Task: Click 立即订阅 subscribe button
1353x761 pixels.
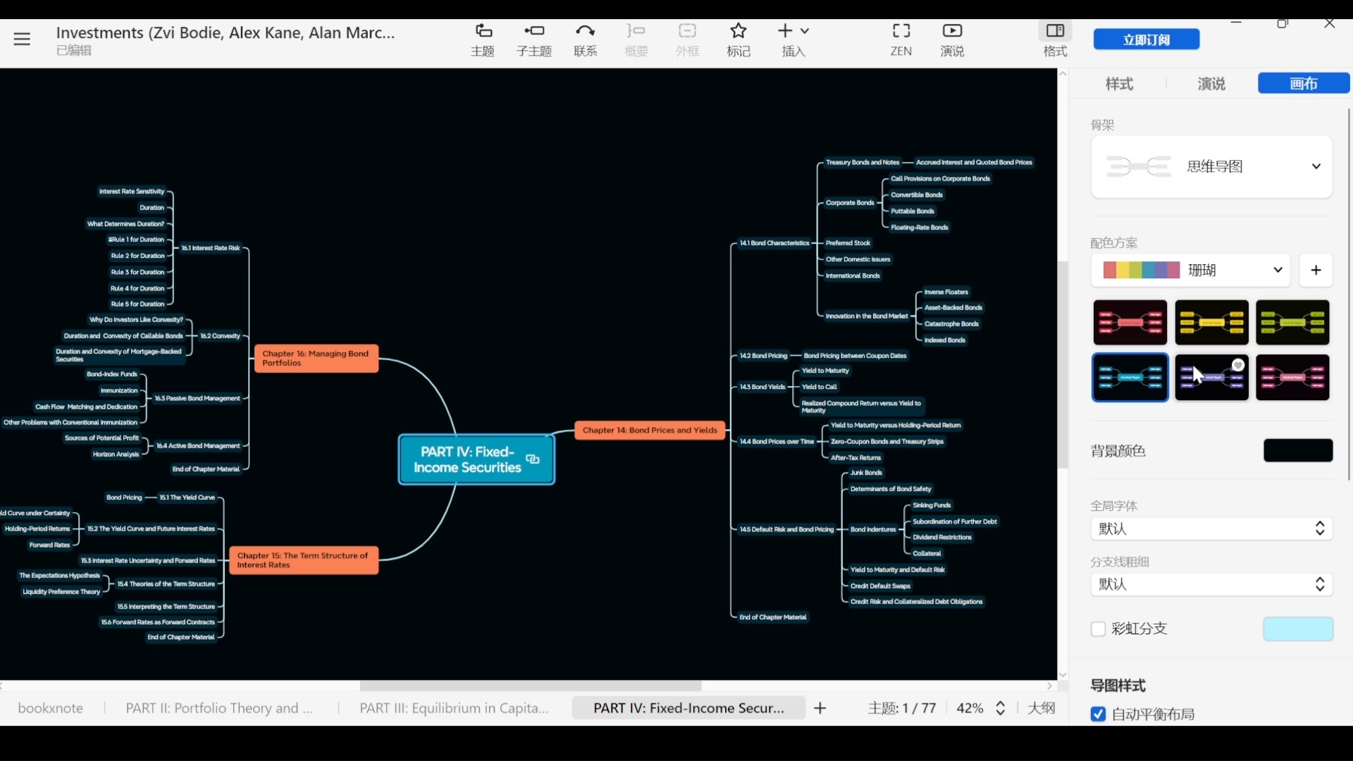Action: coord(1146,39)
